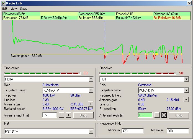Click the transmitter S-meter signal bar
The width and height of the screenshot is (193, 139).
(42, 73)
